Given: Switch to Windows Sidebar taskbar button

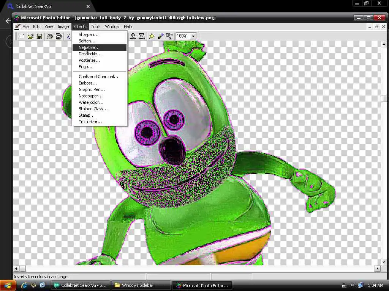Looking at the screenshot, I should click(141, 285).
